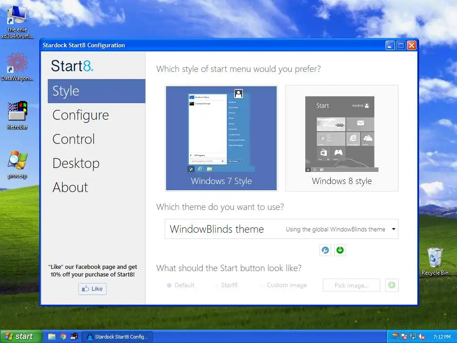Click the colorful flag tray icon
Viewport: 457px width, 343px height.
tap(395, 336)
